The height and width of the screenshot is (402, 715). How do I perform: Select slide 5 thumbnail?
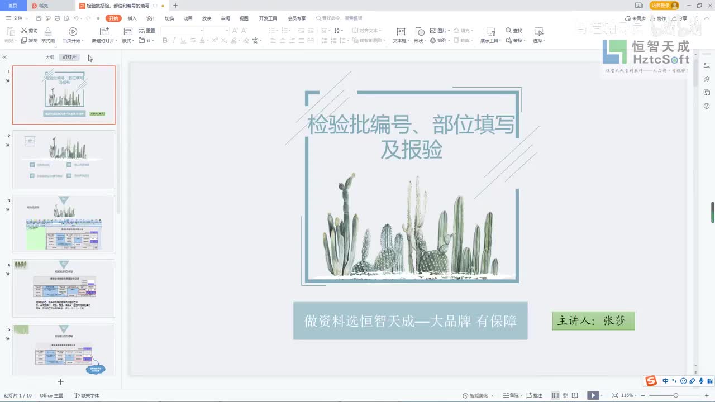tap(64, 350)
